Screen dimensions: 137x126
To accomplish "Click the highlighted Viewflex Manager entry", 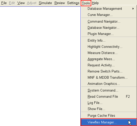I will [109, 122].
